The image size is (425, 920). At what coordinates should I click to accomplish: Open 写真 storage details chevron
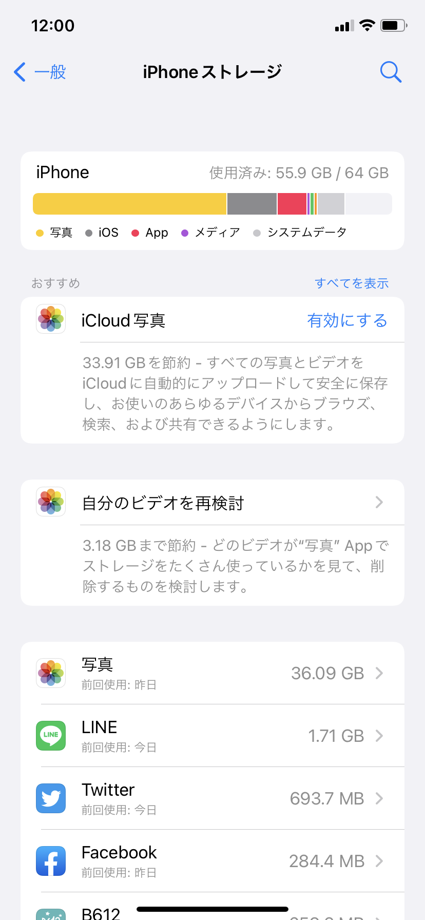(379, 673)
